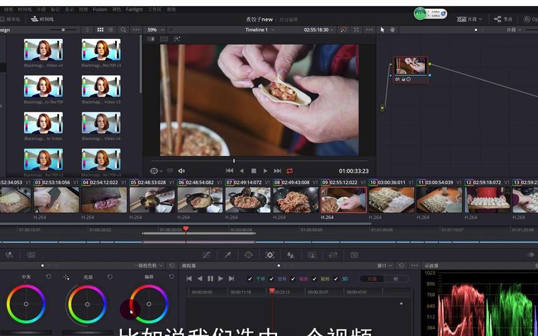Open the tracker 窗口 dropdown

click(385, 265)
